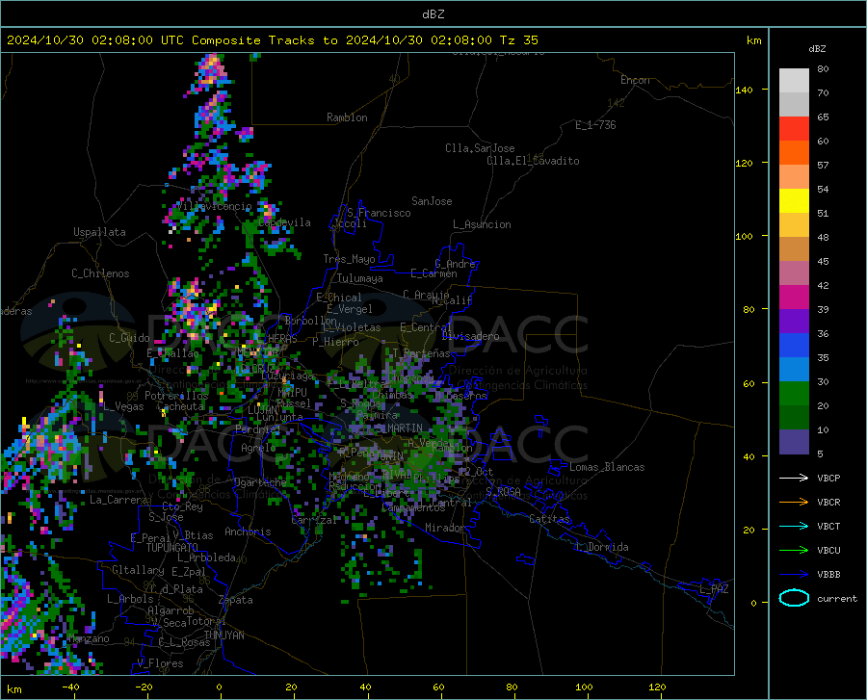Click the Lomas_Blancas map label
The width and height of the screenshot is (867, 700).
pos(607,467)
